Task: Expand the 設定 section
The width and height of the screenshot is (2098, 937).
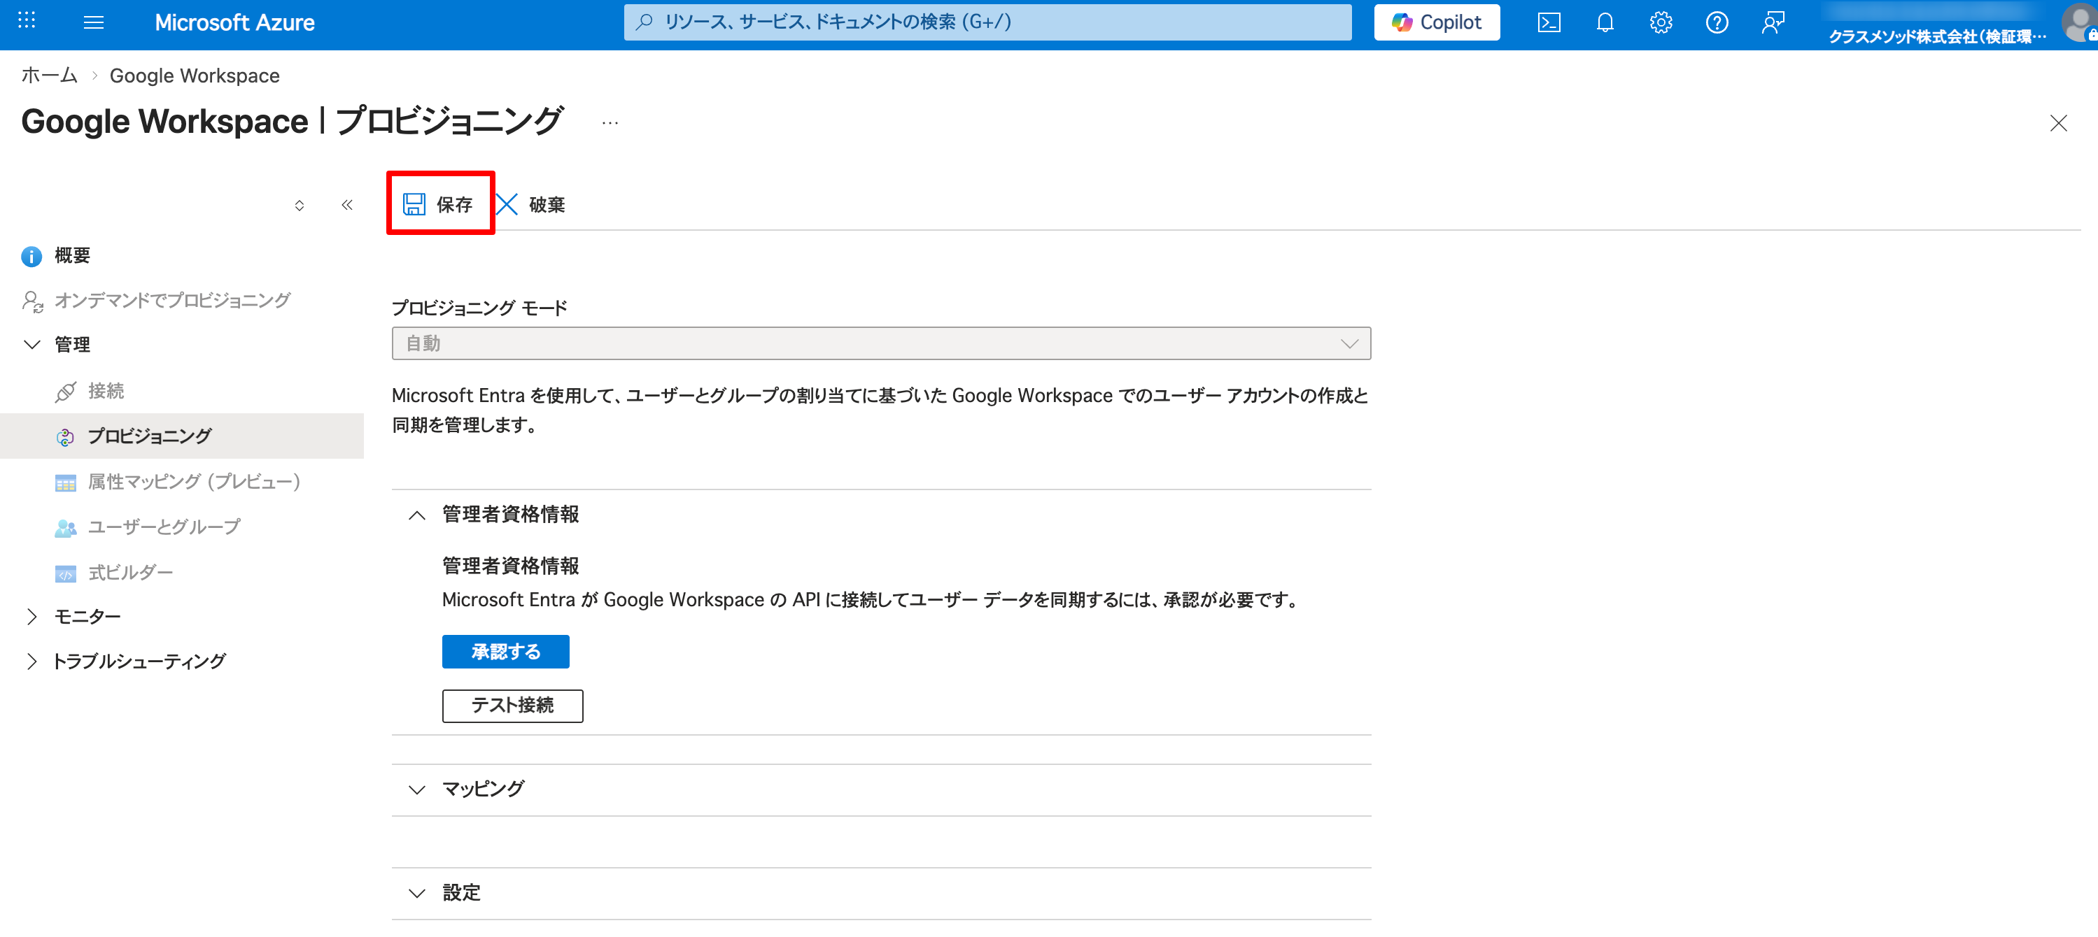Action: click(417, 892)
